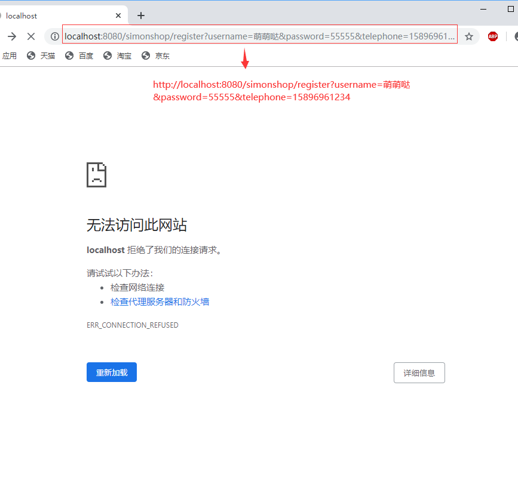
Task: Open 京东 from the bookmarks bar
Action: (x=155, y=56)
